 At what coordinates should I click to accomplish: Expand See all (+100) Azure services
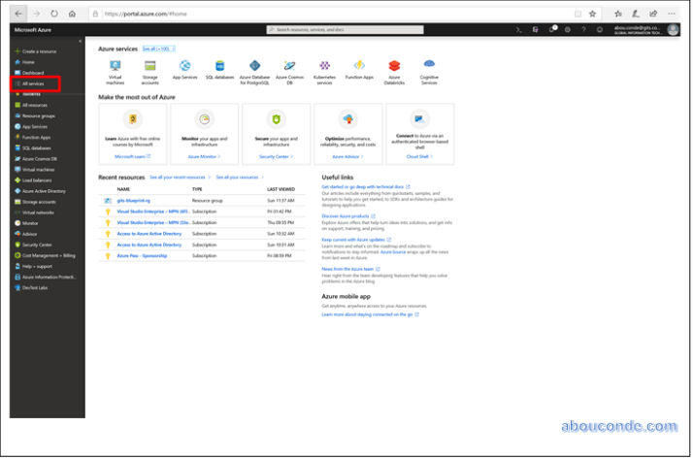pos(158,48)
